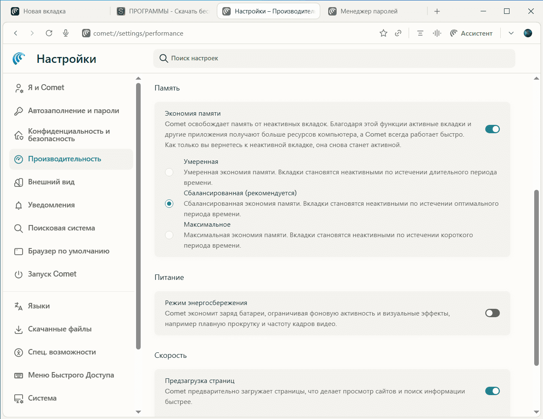Viewport: 543px width, 419px height.
Task: Click the copy link icon in toolbar
Action: coord(398,33)
